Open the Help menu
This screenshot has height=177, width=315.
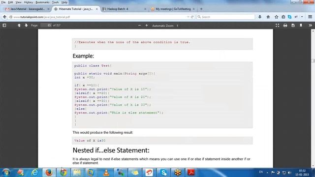click(64, 2)
